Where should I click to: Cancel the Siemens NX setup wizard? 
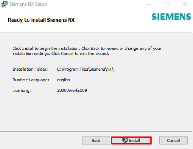tap(174, 141)
